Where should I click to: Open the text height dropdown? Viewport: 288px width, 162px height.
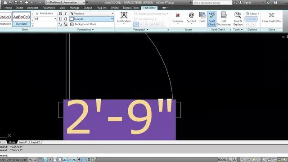click(x=55, y=19)
